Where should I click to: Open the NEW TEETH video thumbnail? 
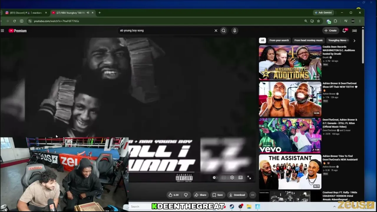click(290, 99)
